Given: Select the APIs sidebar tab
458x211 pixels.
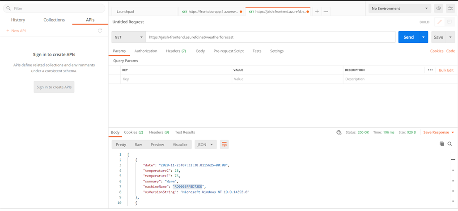Looking at the screenshot, I should click(90, 20).
